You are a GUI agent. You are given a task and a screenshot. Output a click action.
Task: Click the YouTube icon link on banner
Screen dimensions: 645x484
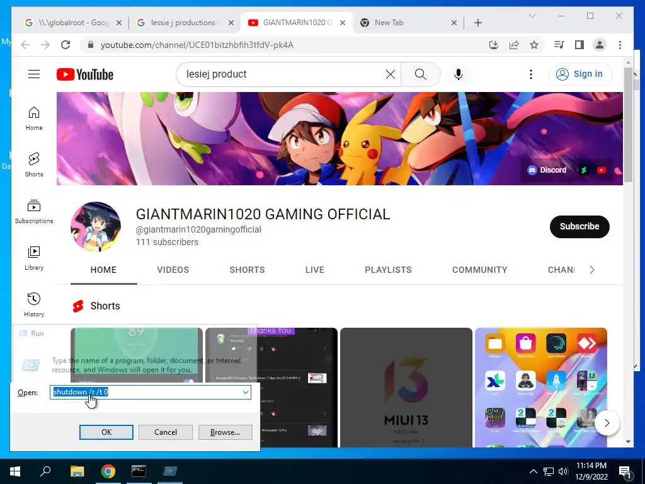[x=602, y=170]
